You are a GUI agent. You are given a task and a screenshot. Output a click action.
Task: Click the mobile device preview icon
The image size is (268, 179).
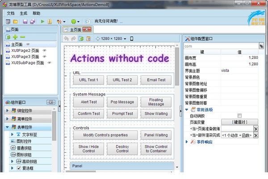131,39
